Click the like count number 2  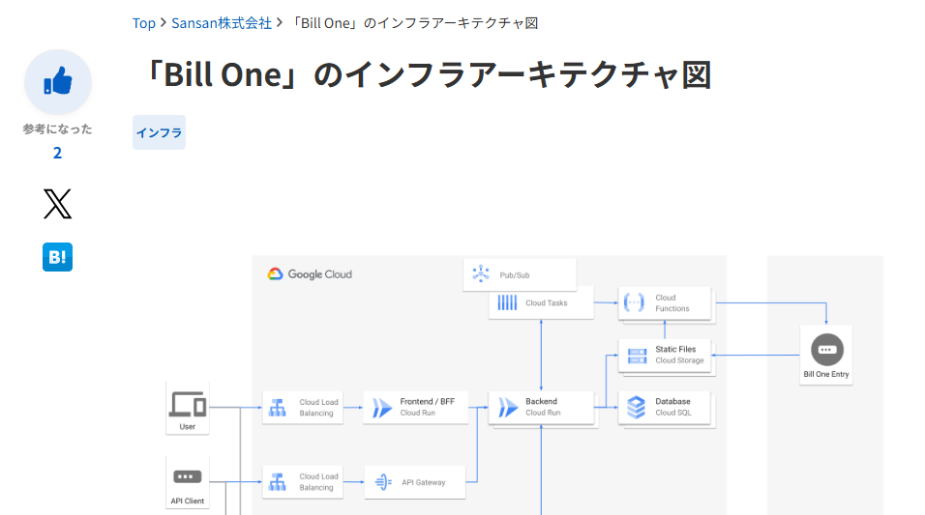point(57,154)
